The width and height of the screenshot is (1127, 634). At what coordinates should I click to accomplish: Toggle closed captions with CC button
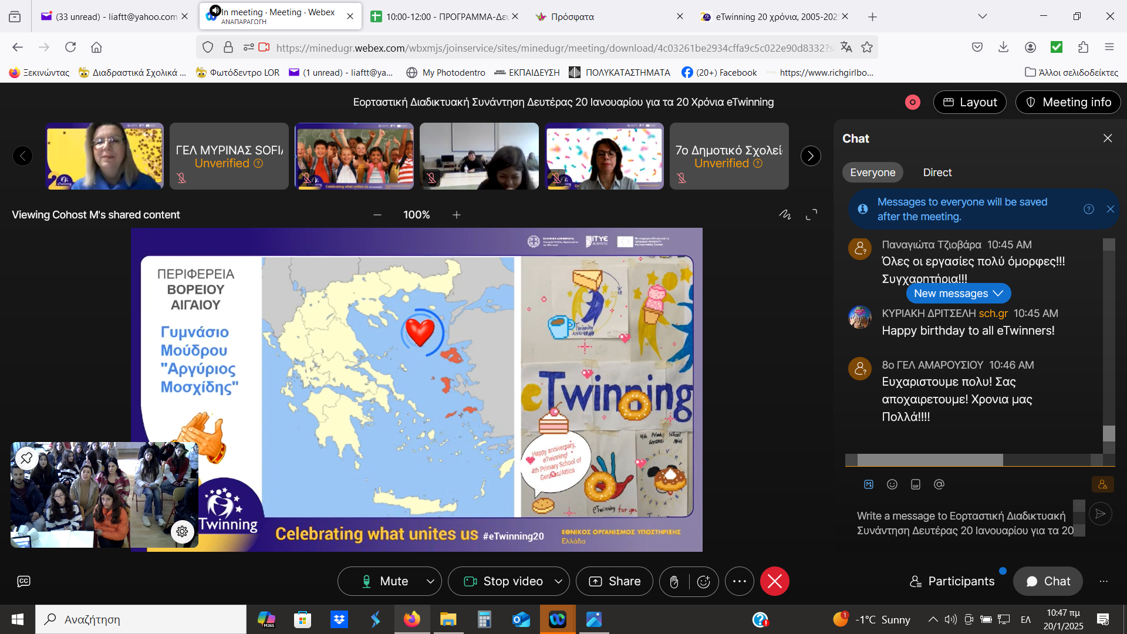click(23, 581)
